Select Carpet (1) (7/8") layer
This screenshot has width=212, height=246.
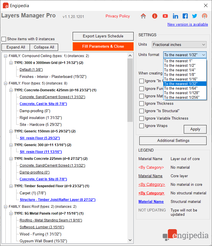click(x=33, y=193)
